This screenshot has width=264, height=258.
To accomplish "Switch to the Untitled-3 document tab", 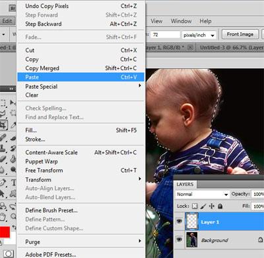I will coord(231,48).
